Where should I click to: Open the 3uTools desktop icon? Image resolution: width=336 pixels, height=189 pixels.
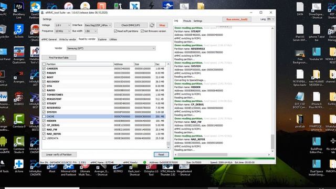click(x=19, y=31)
